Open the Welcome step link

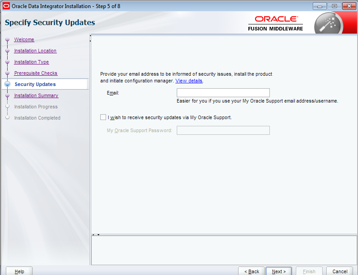click(24, 39)
